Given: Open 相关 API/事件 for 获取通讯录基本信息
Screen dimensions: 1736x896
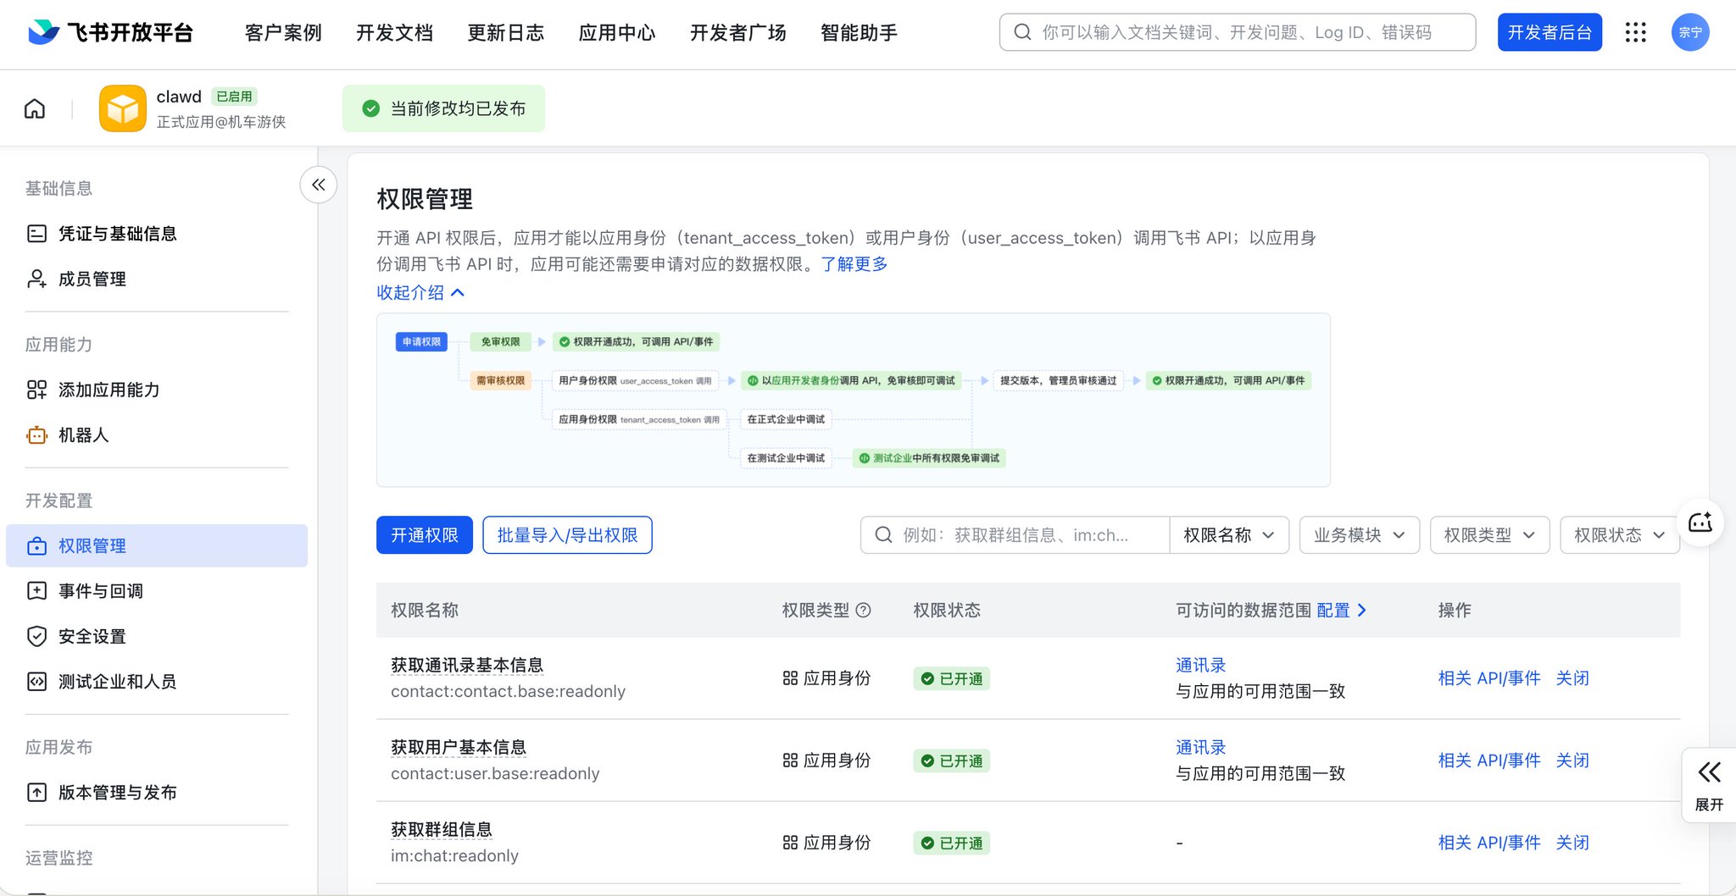Looking at the screenshot, I should [x=1489, y=678].
